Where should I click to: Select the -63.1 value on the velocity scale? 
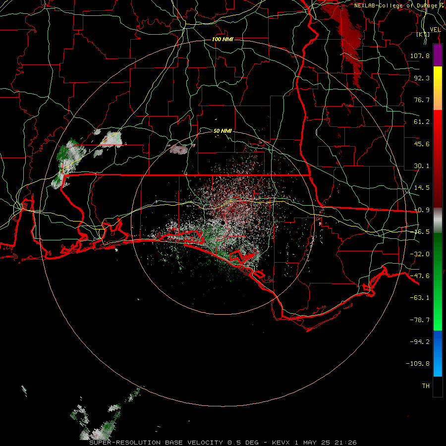pyautogui.click(x=420, y=298)
